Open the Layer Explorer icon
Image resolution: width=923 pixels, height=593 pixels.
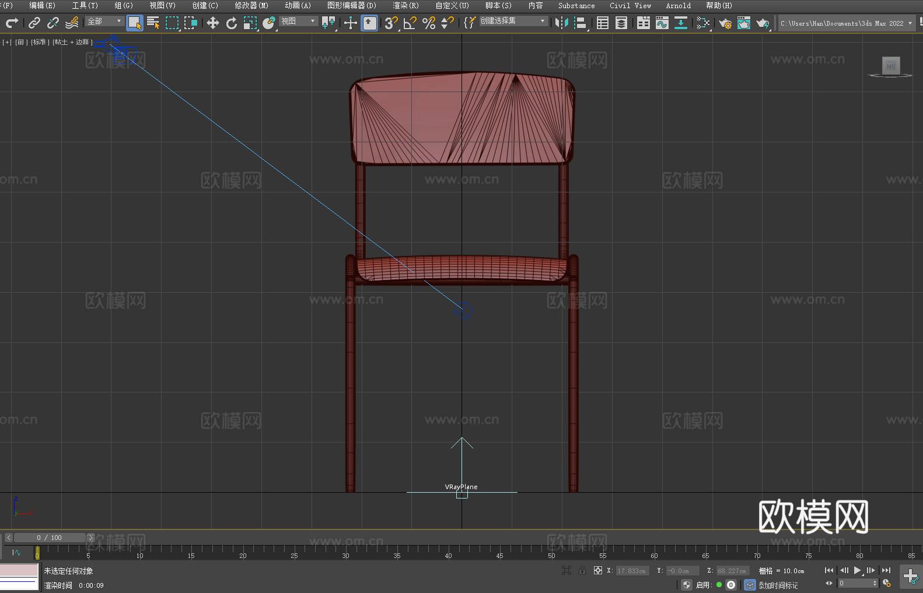(621, 23)
